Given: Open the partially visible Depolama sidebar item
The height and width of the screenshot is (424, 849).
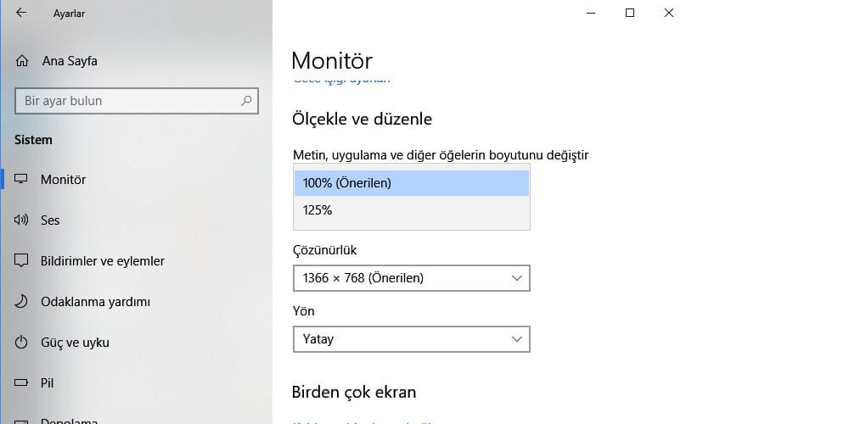Looking at the screenshot, I should pyautogui.click(x=68, y=421).
